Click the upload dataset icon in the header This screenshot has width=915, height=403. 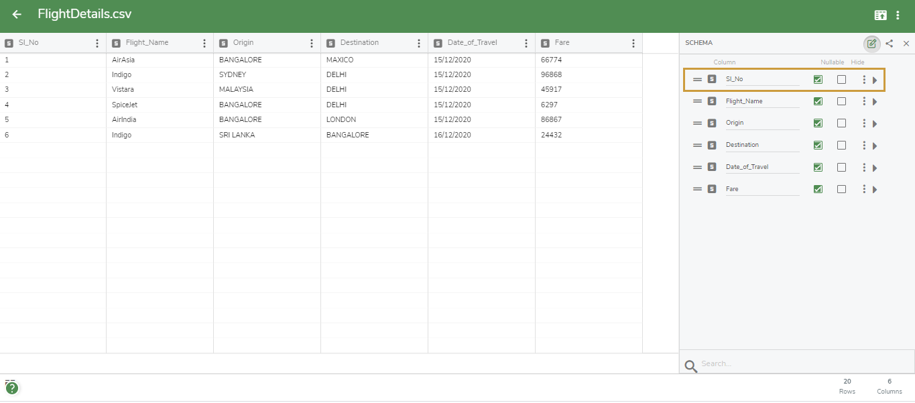880,14
